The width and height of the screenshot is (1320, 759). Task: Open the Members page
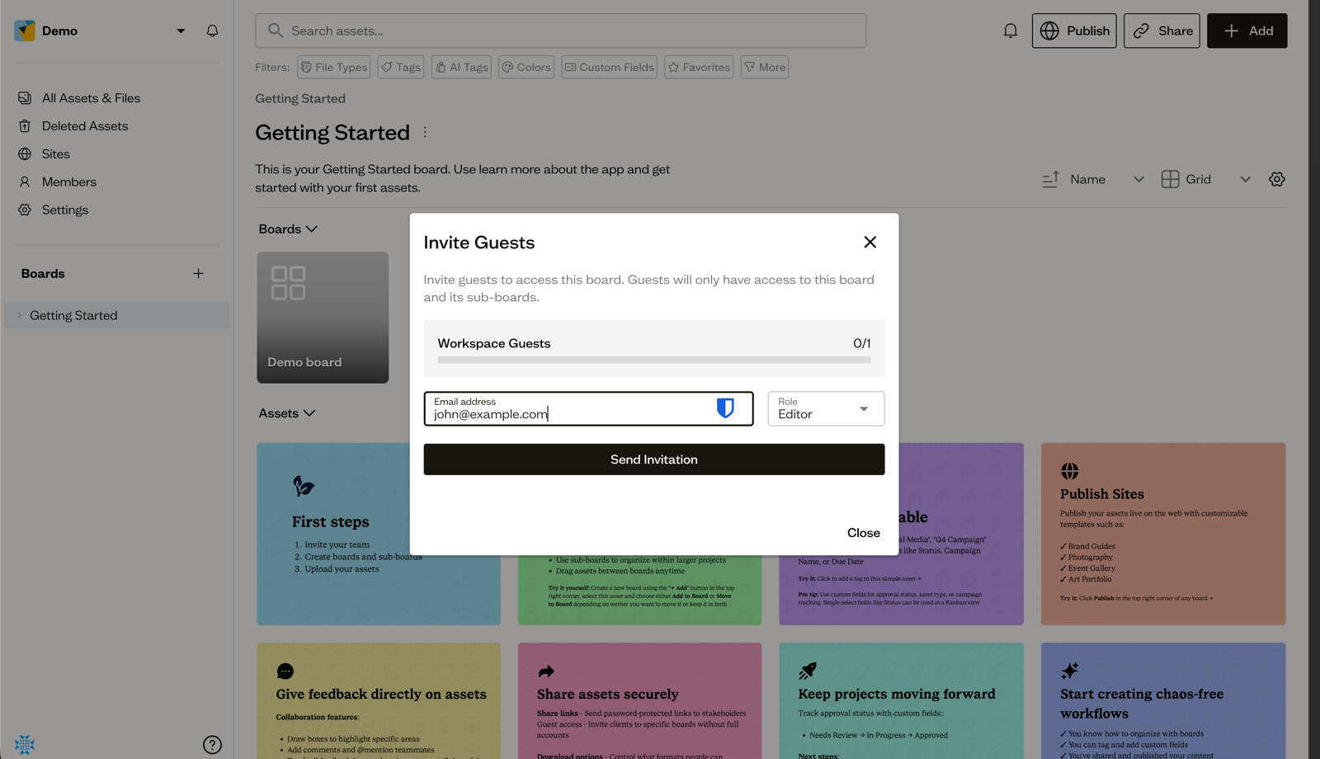click(69, 182)
